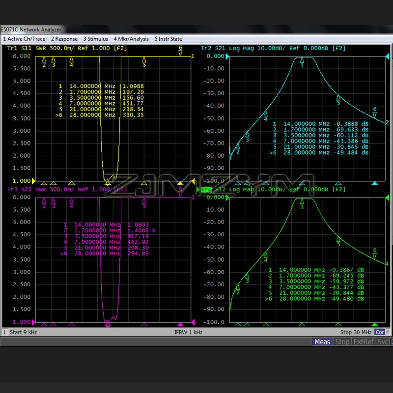Select marker 5 on the yellow S11 trace

pyautogui.click(x=144, y=62)
